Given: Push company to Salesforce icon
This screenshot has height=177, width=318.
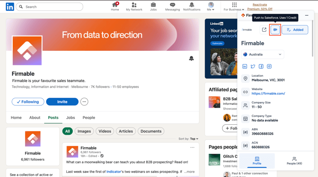Looking at the screenshot, I should point(275,29).
